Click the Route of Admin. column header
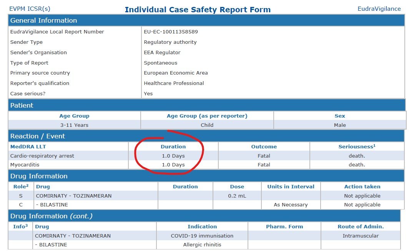 click(x=361, y=226)
